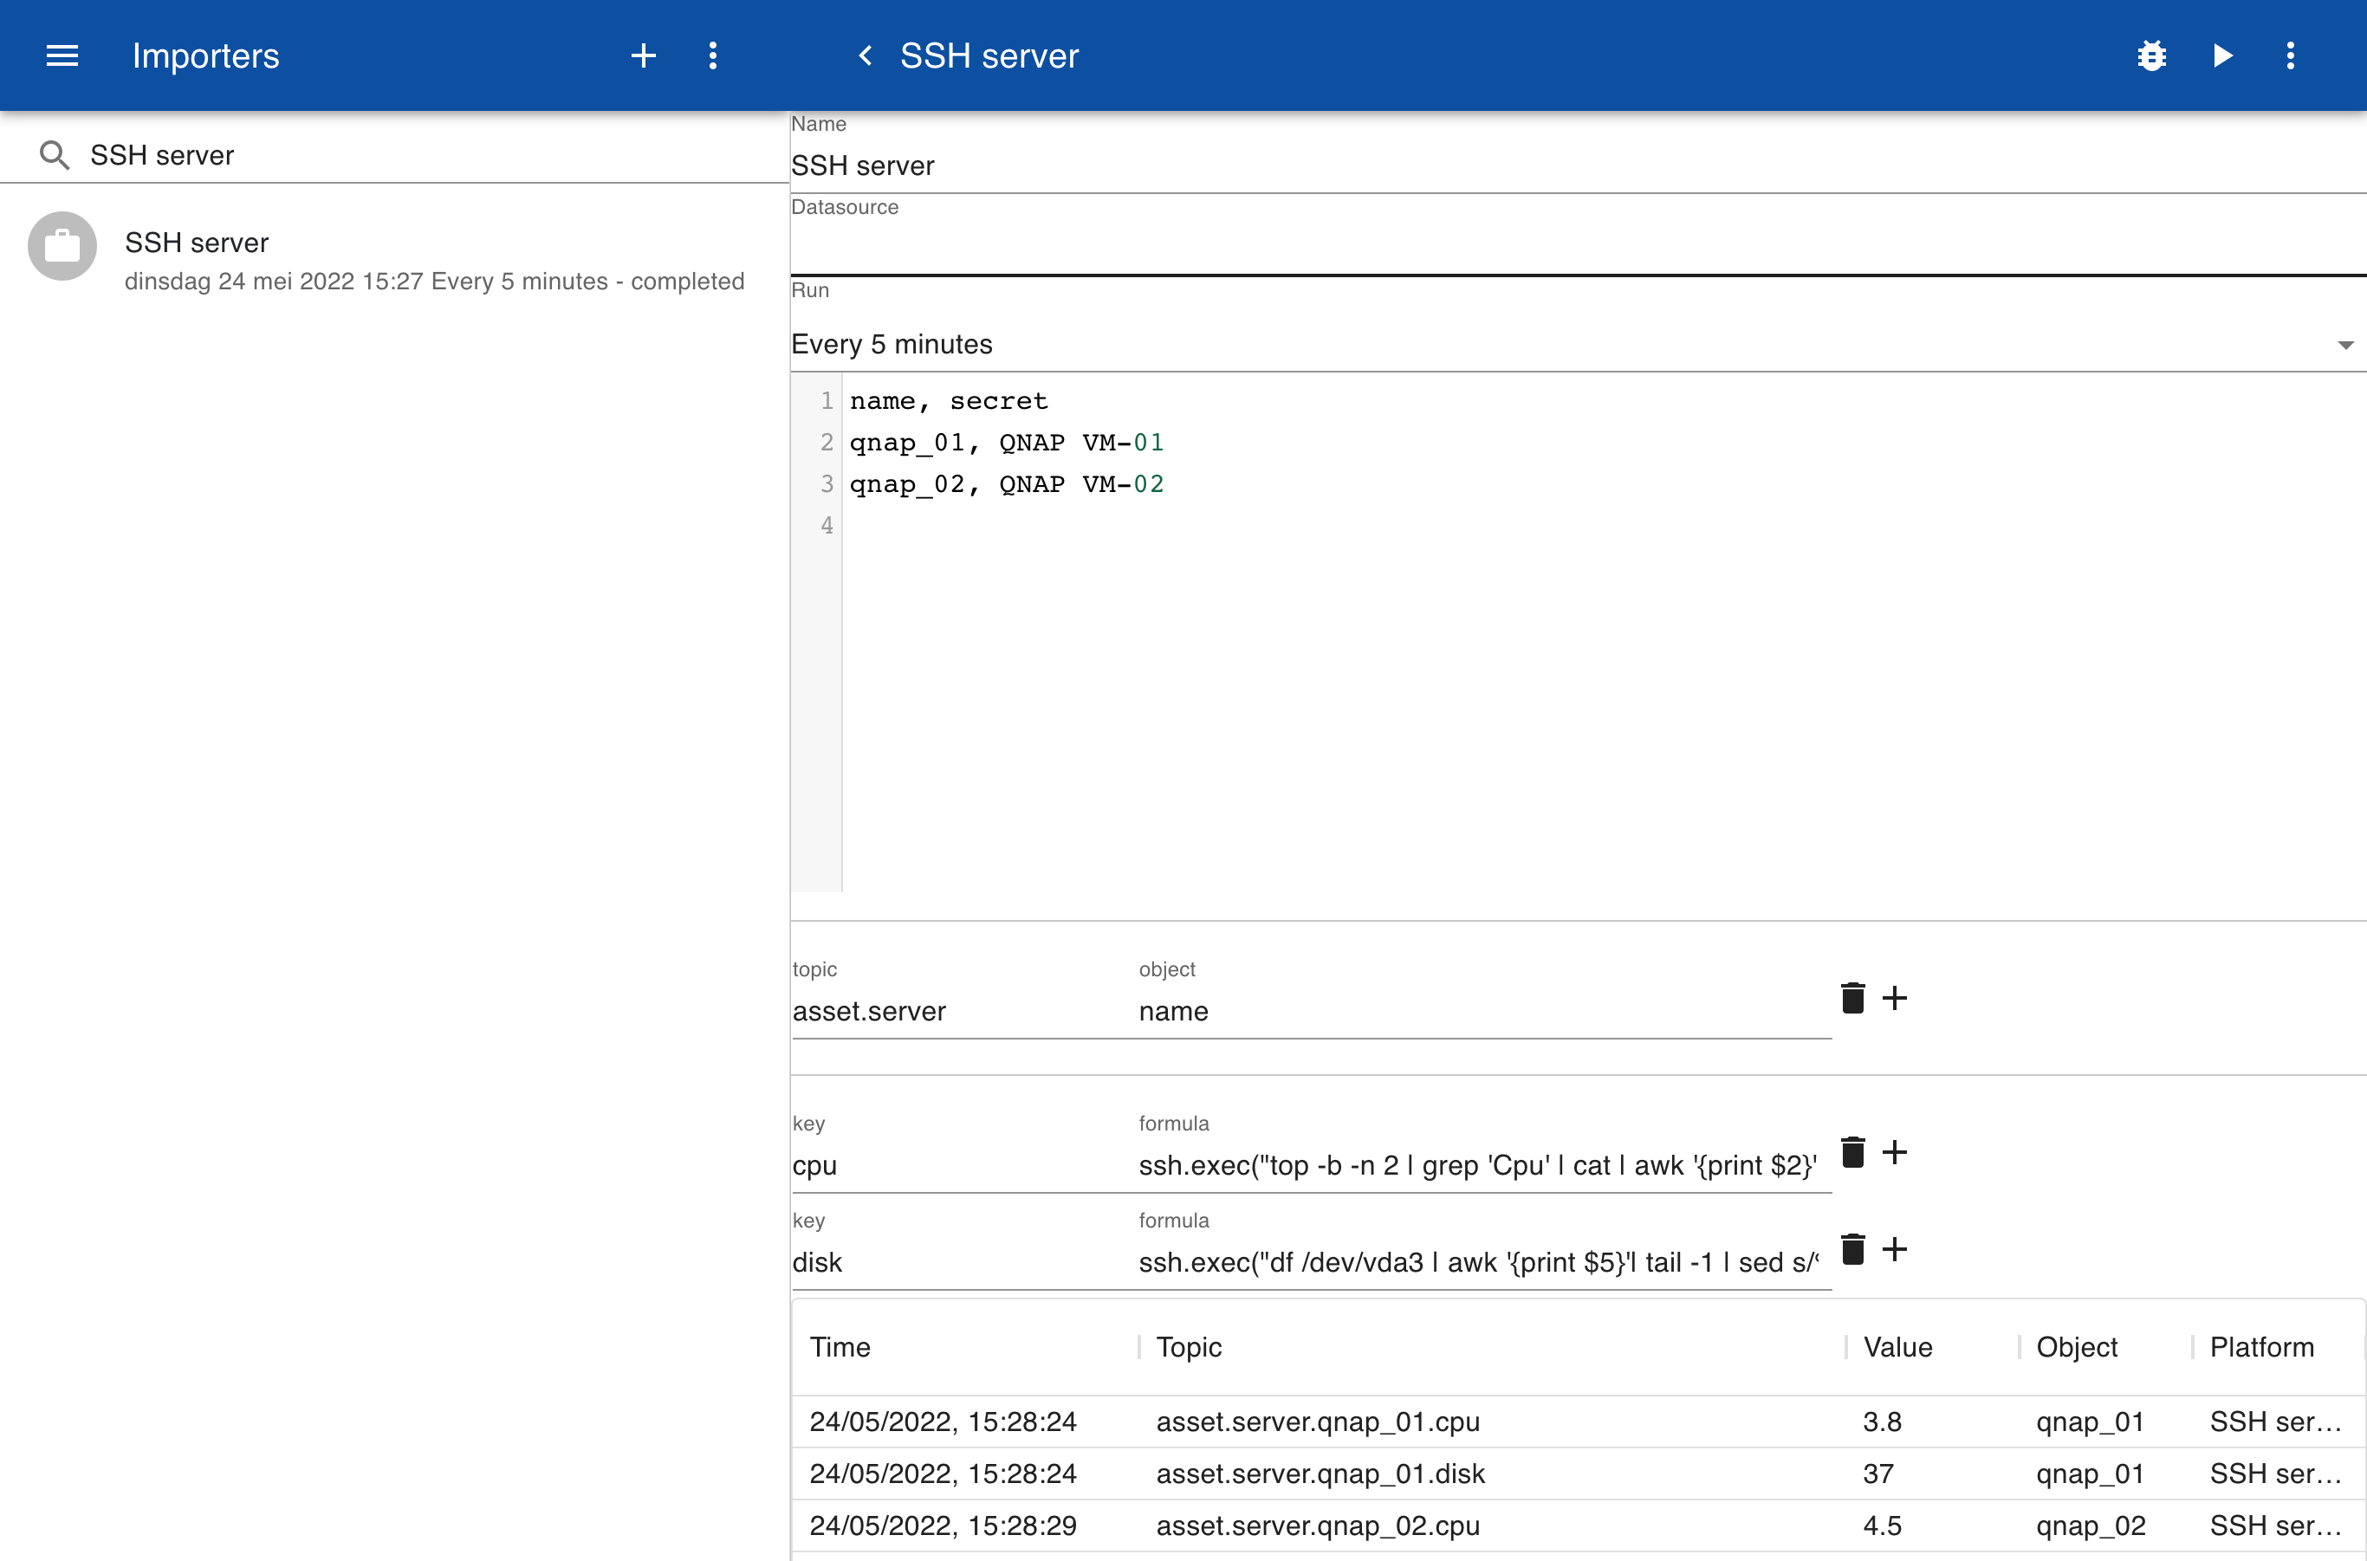This screenshot has width=2367, height=1561.
Task: Edit the disk formula field
Action: 1484,1262
